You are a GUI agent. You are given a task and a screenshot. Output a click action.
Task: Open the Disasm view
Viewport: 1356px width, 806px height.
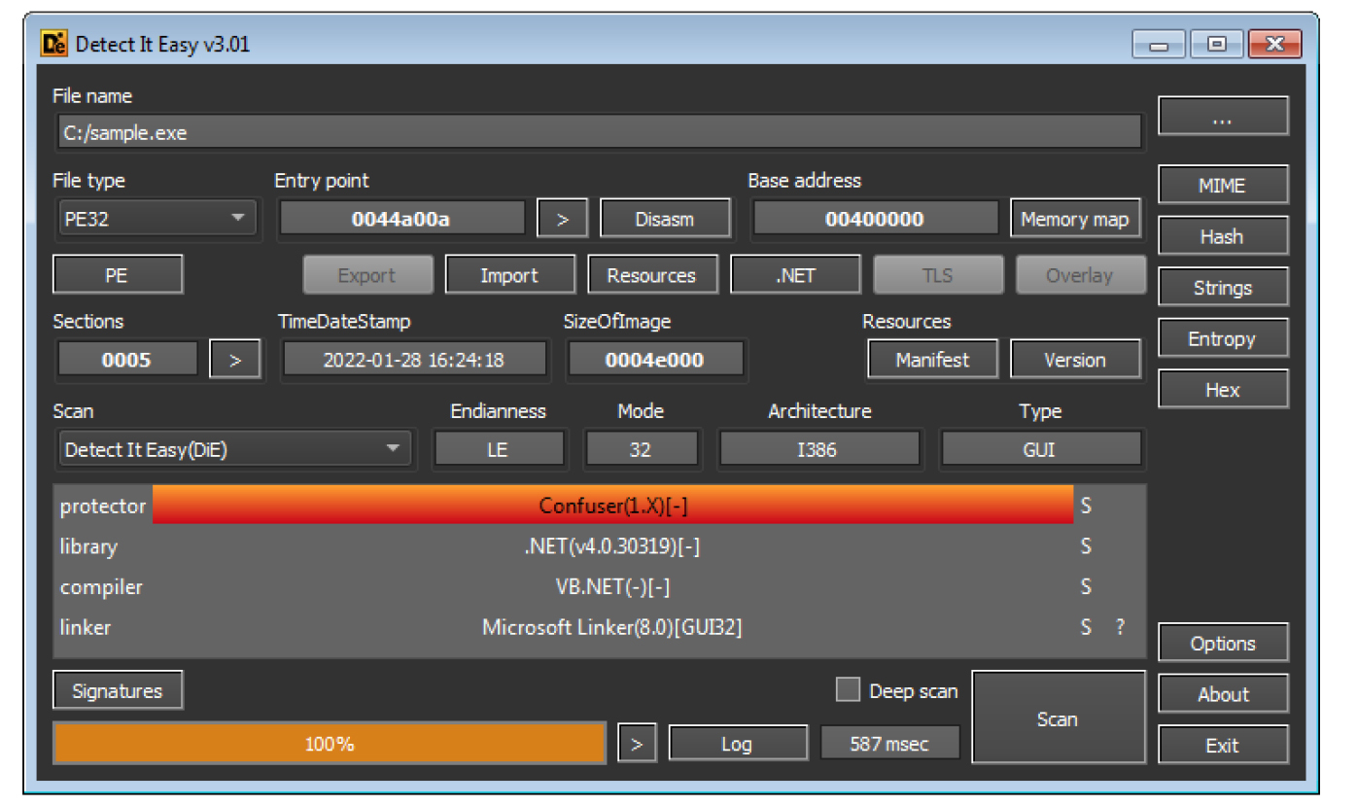click(665, 219)
